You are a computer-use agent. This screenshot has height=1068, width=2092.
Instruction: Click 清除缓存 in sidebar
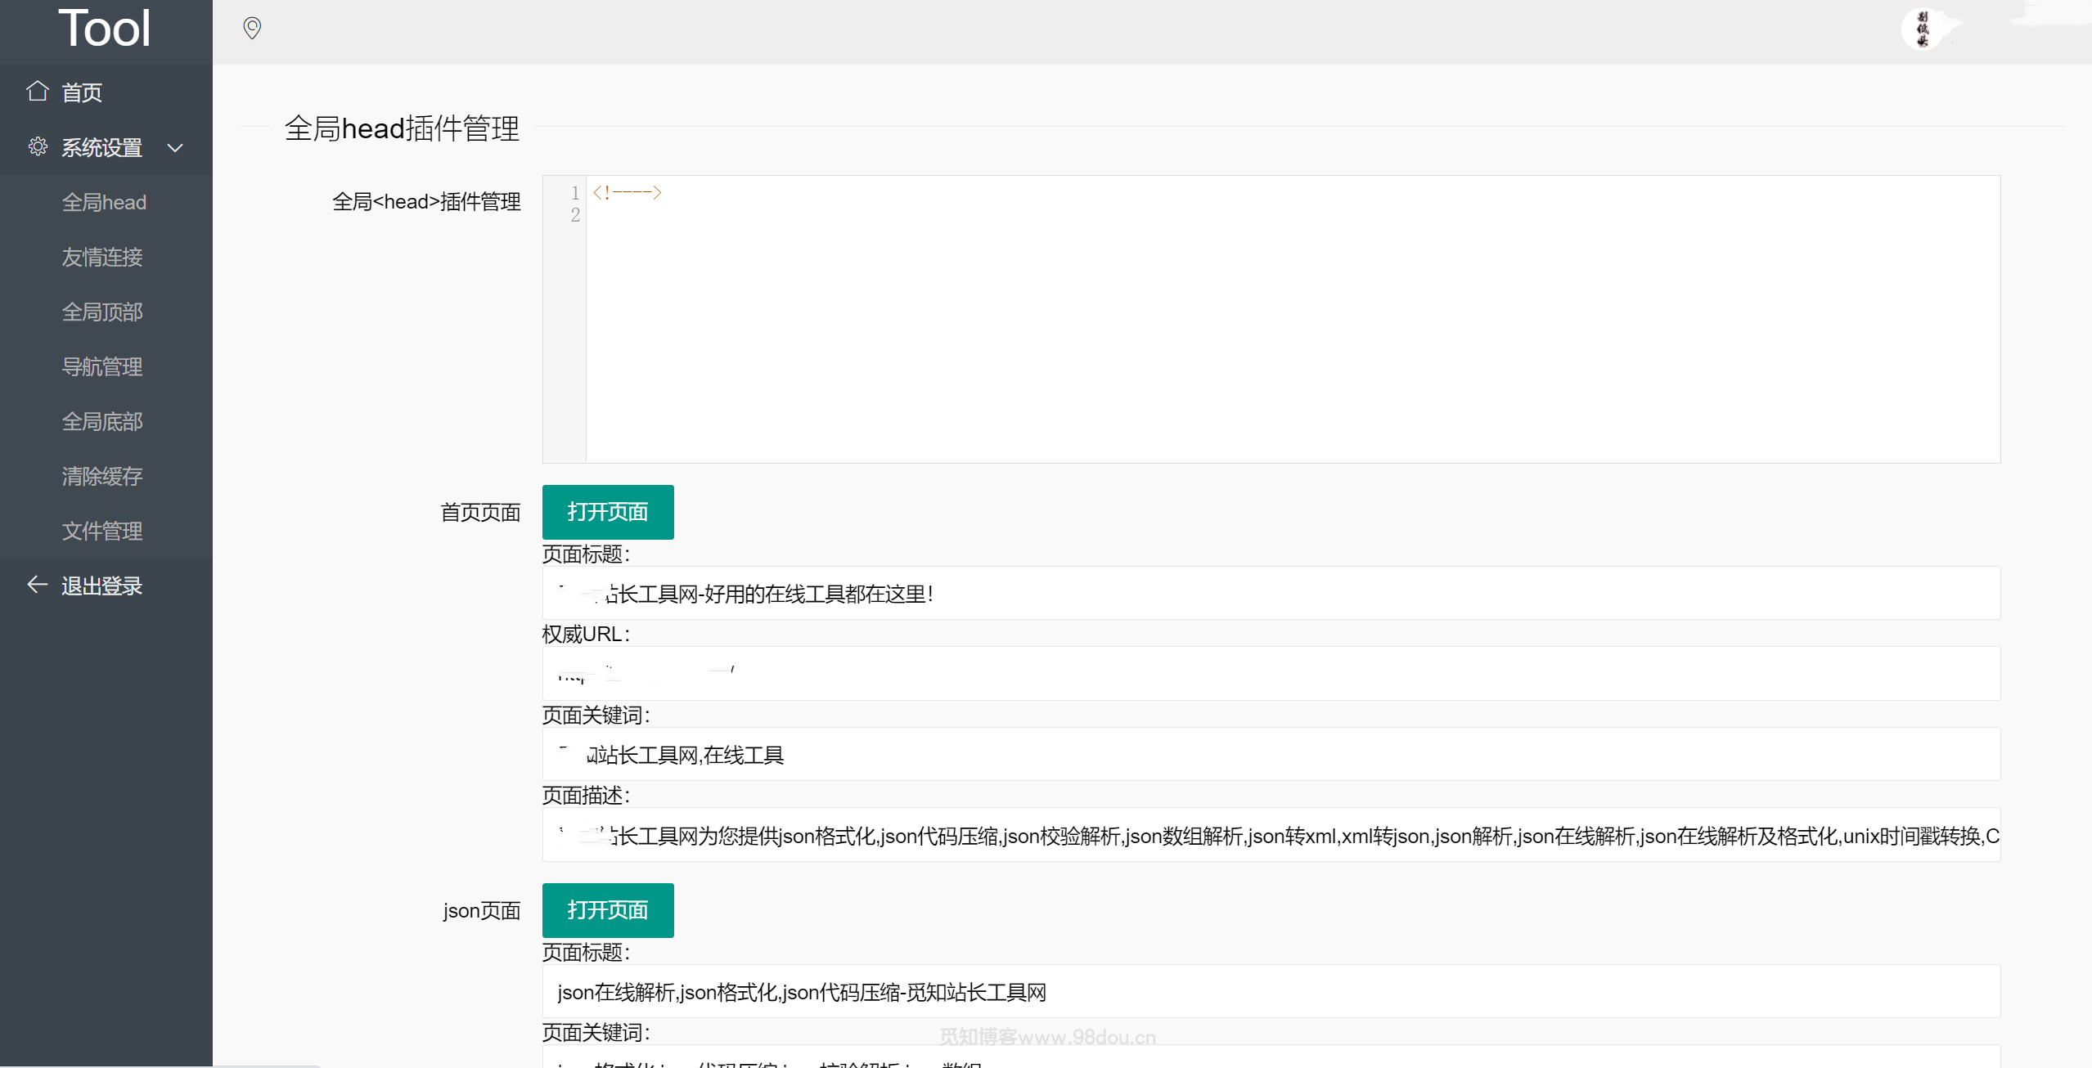point(102,476)
